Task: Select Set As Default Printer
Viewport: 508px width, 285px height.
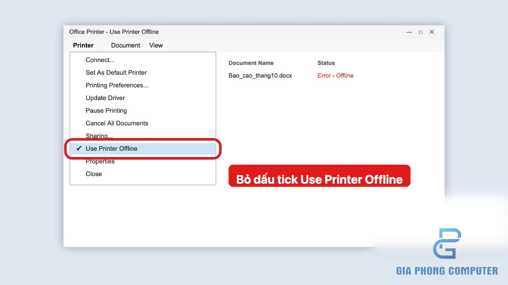Action: (143, 73)
